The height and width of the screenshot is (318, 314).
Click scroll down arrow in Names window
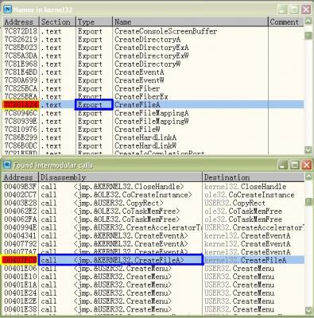click(308, 149)
